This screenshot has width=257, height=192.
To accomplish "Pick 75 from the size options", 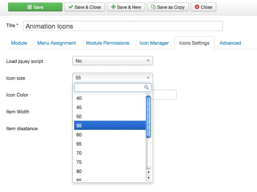I will 109,162.
